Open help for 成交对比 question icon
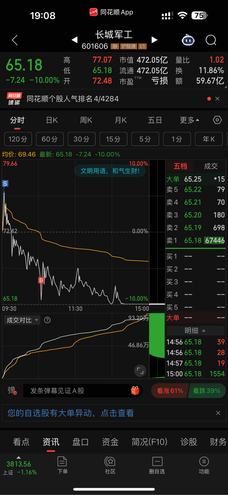Image resolution: width=228 pixels, height=495 pixels. click(47, 320)
